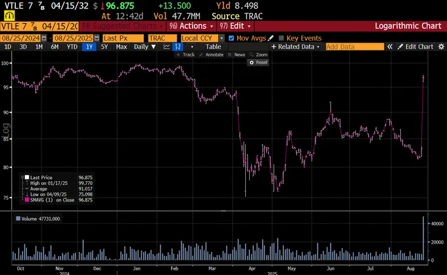Open the Related Data dropdown

(x=296, y=47)
